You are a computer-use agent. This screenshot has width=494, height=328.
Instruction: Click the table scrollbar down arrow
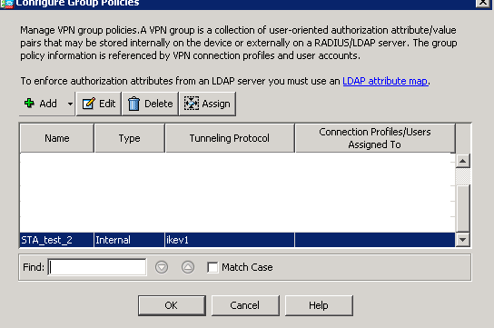(x=462, y=240)
